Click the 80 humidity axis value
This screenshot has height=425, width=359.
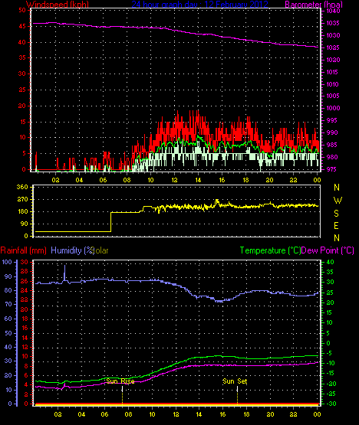(x=8, y=290)
